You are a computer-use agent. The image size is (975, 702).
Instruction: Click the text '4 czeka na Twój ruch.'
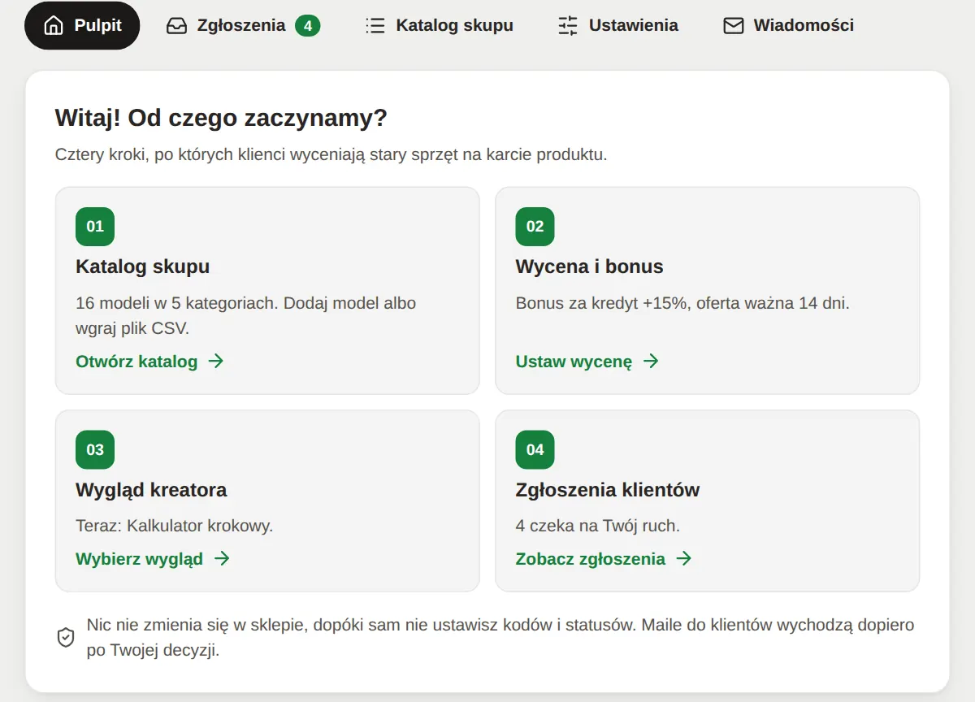coord(597,526)
